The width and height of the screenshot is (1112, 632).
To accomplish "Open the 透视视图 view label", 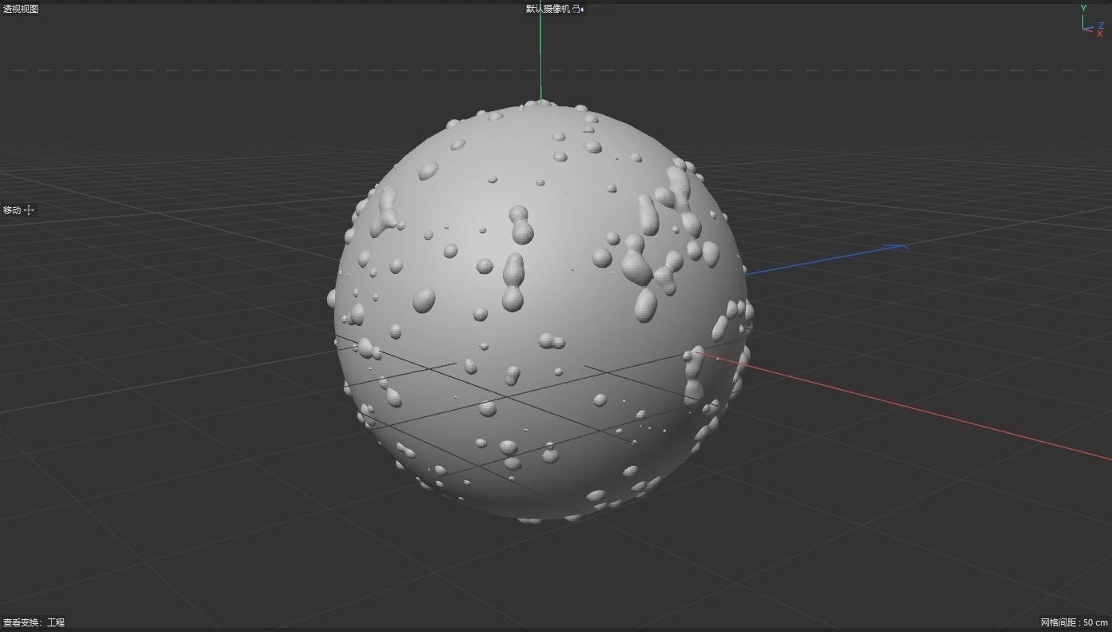I will tap(21, 9).
